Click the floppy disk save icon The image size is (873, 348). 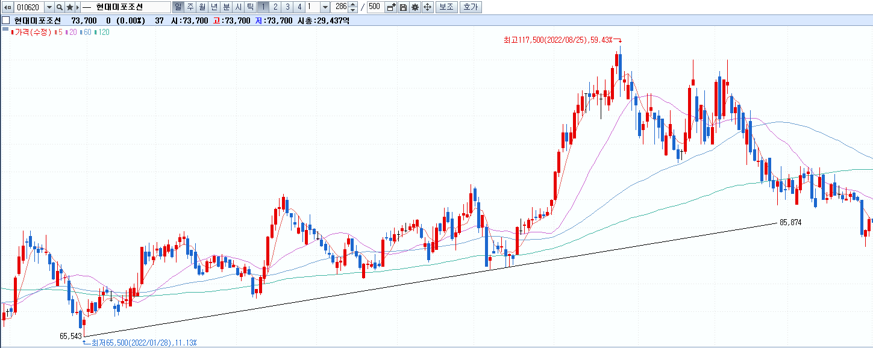click(x=403, y=7)
